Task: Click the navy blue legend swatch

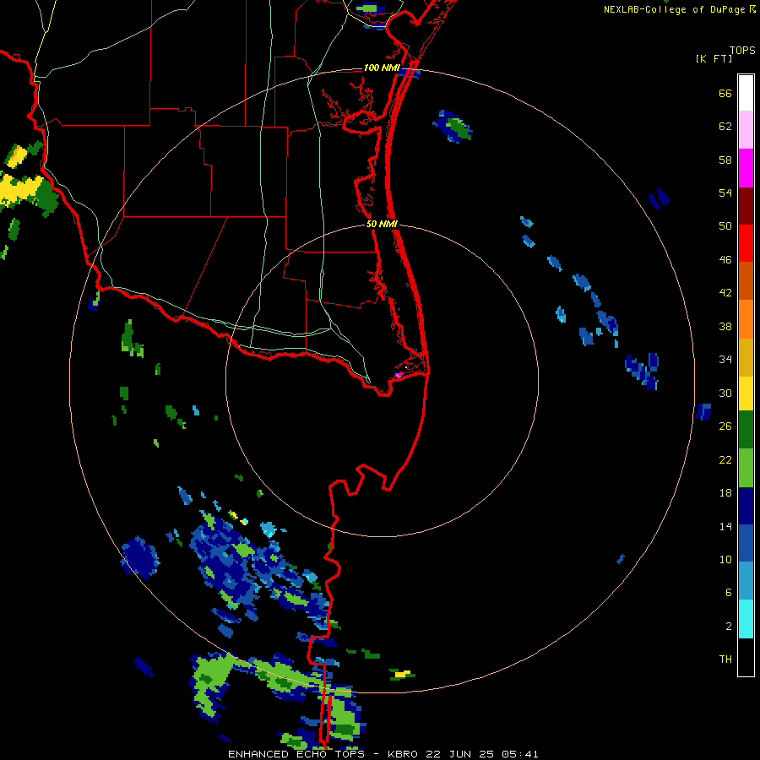Action: pos(746,506)
